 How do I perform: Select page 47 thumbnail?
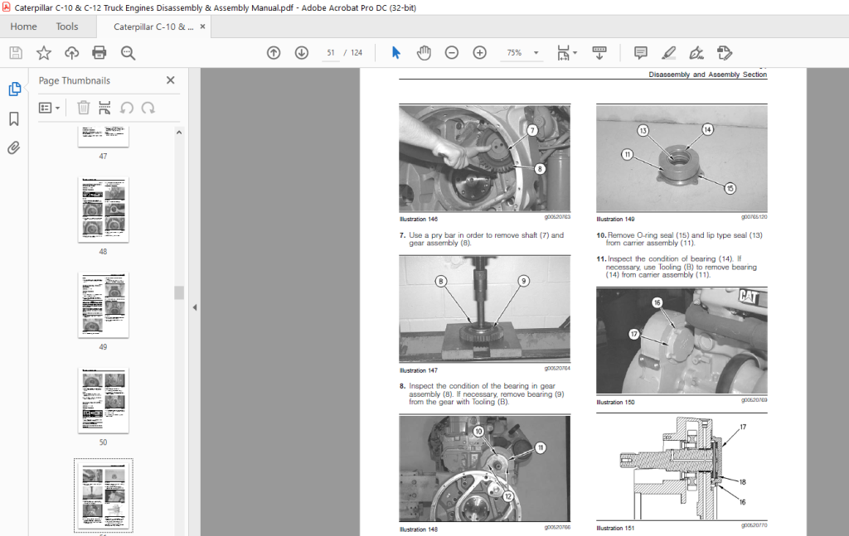(104, 137)
